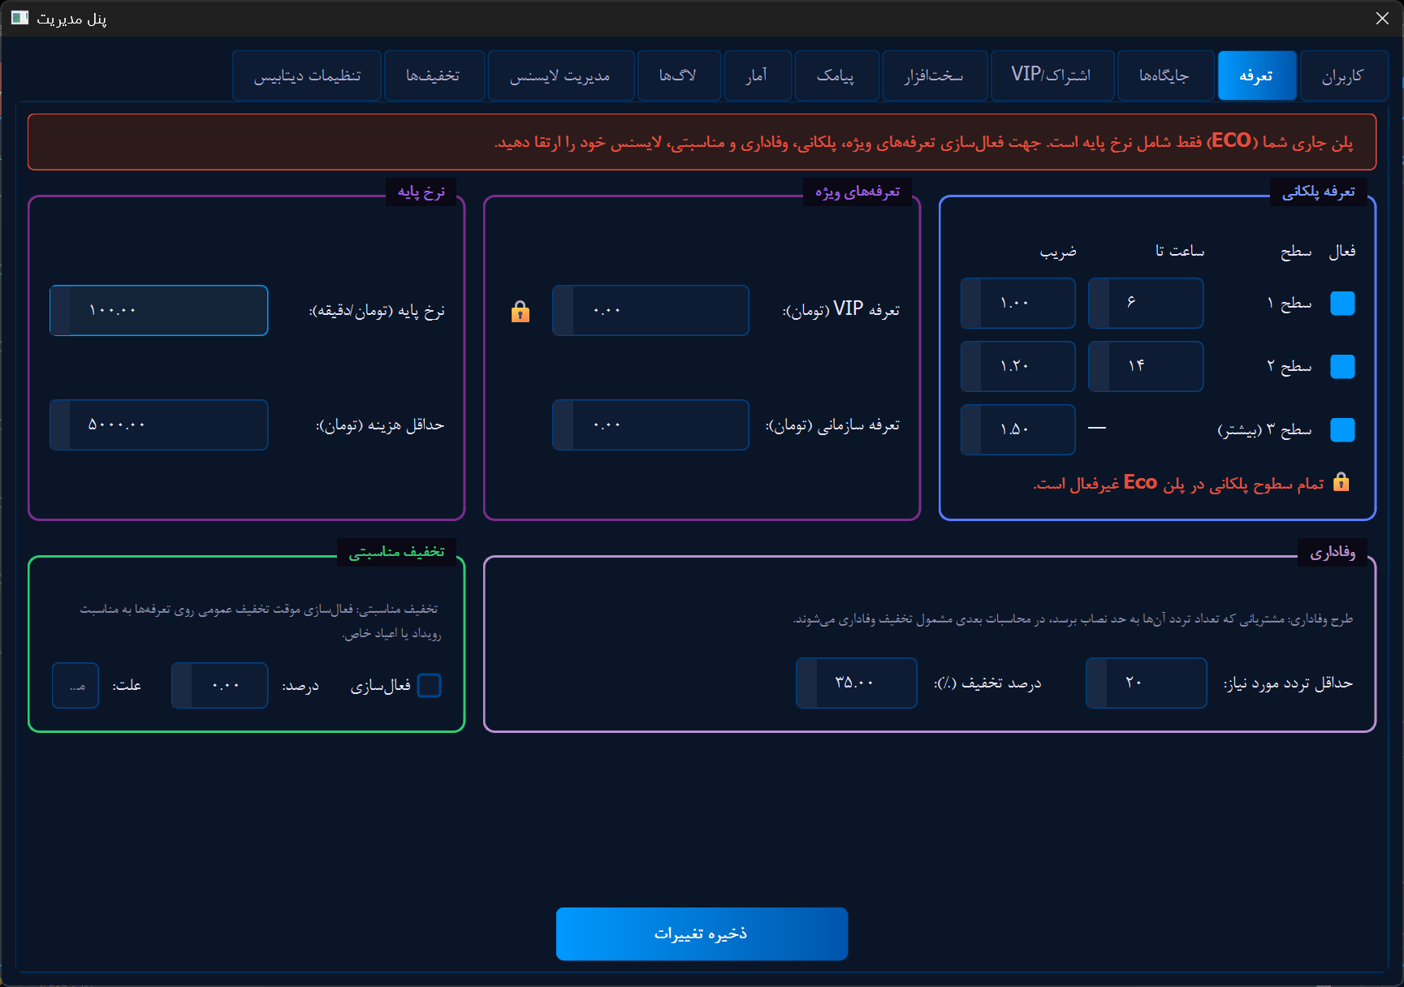Edit the درصد تخفیف loyalty field

point(856,683)
